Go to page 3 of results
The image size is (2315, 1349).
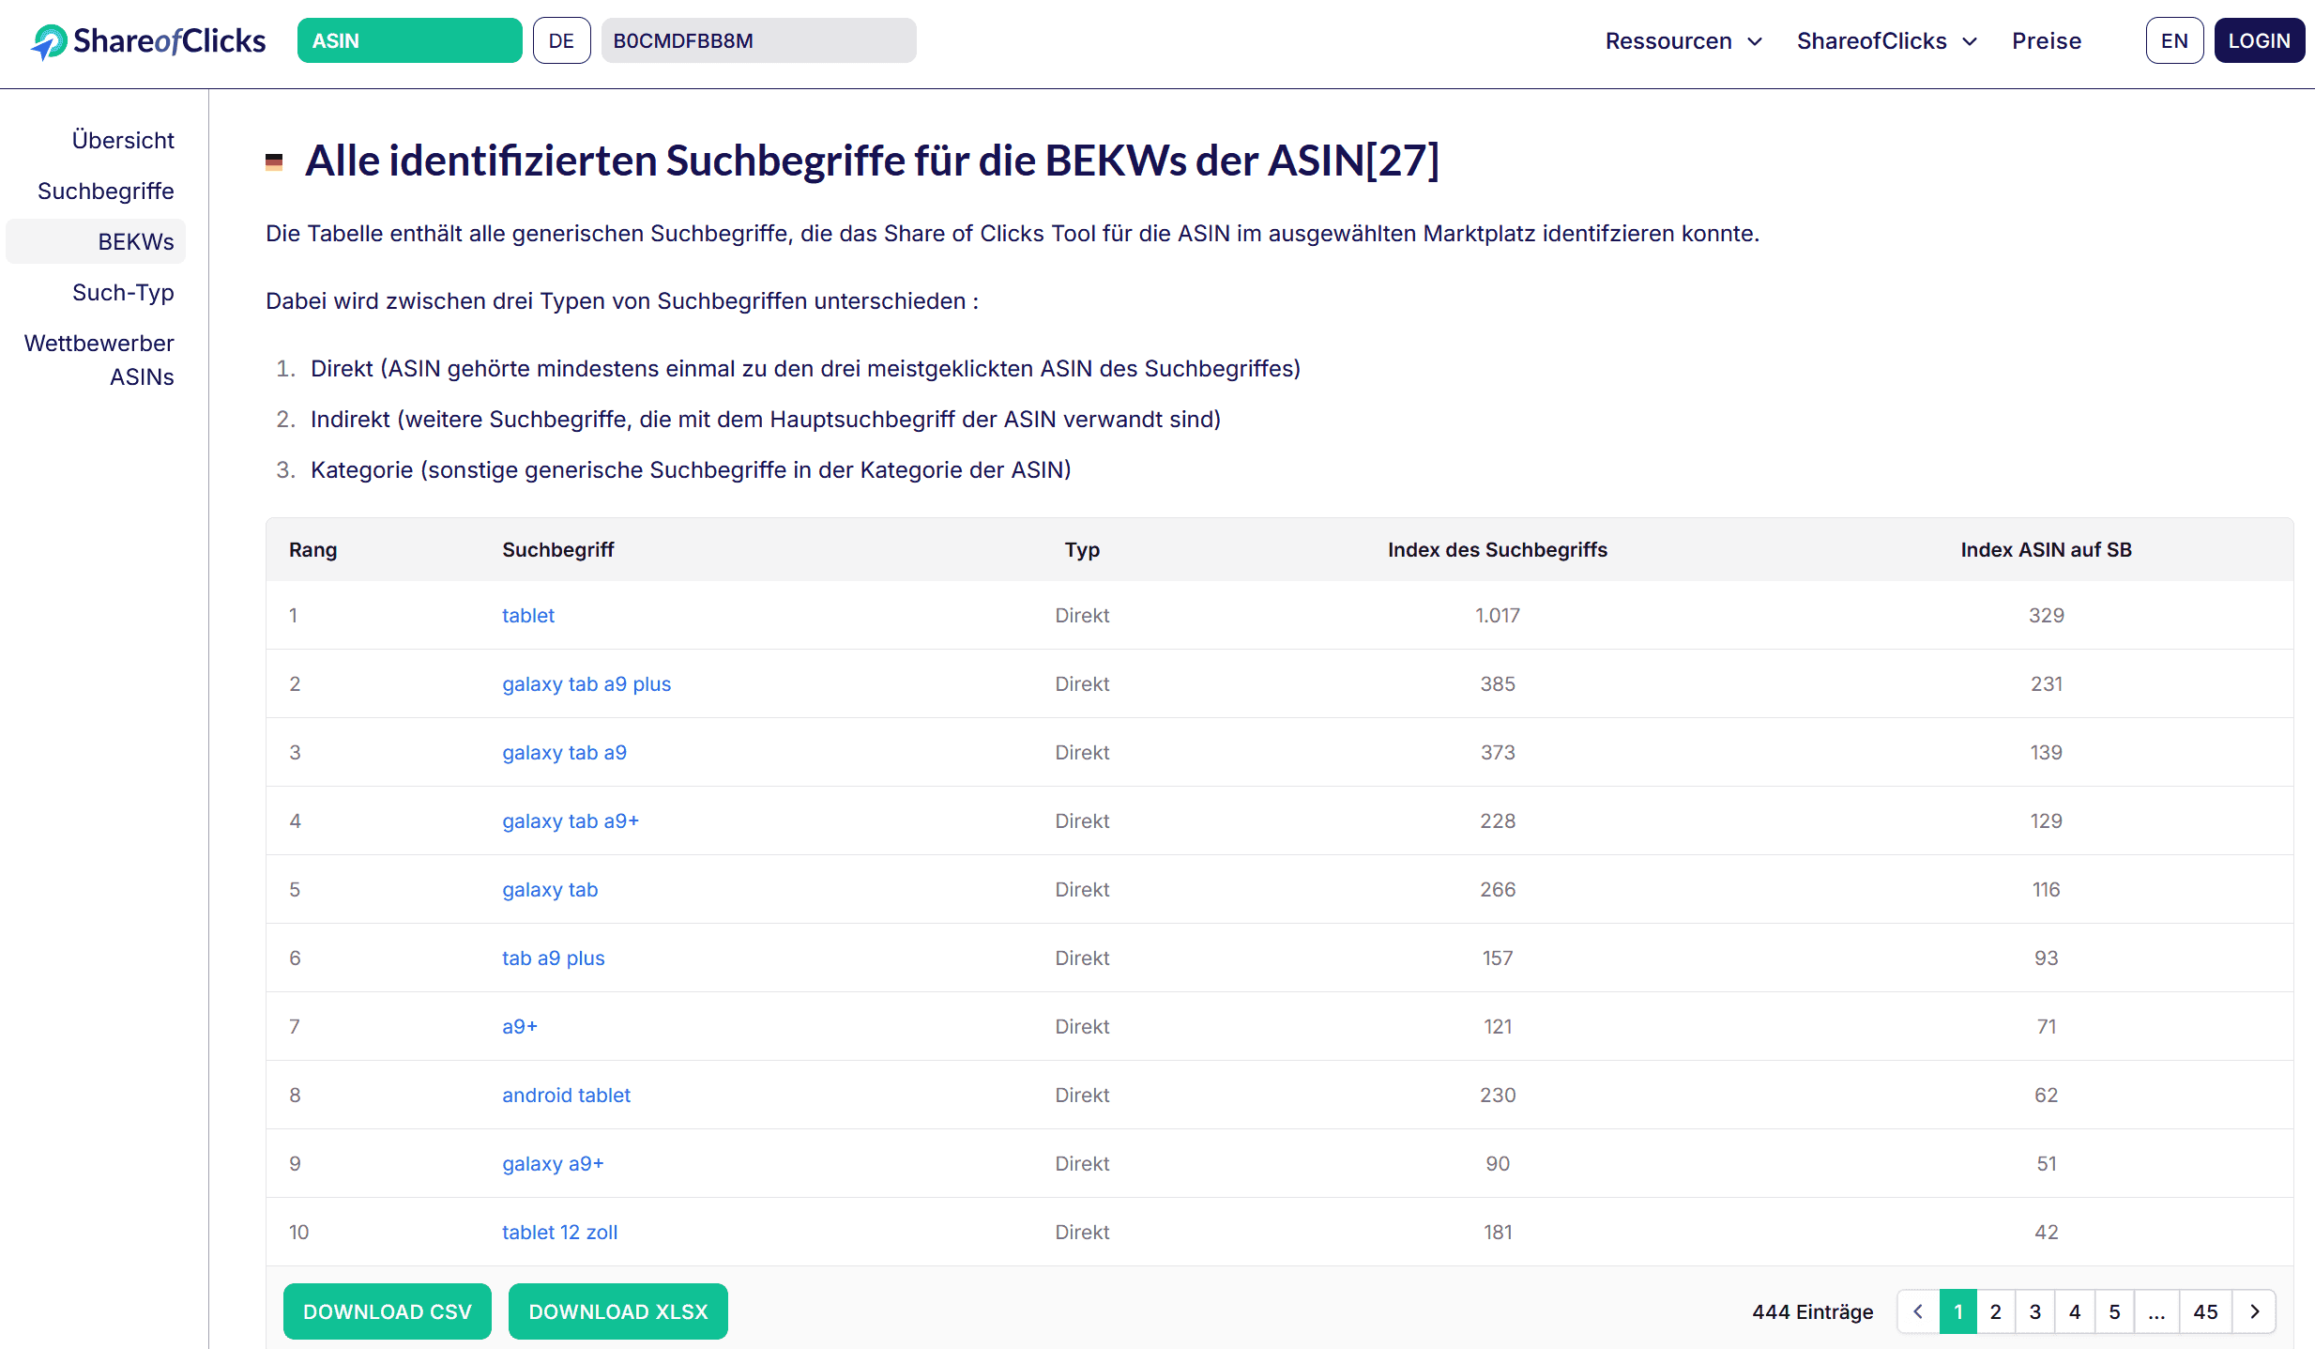click(x=2035, y=1311)
